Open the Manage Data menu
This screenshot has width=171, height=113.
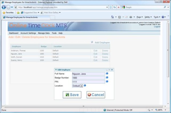click(x=44, y=33)
